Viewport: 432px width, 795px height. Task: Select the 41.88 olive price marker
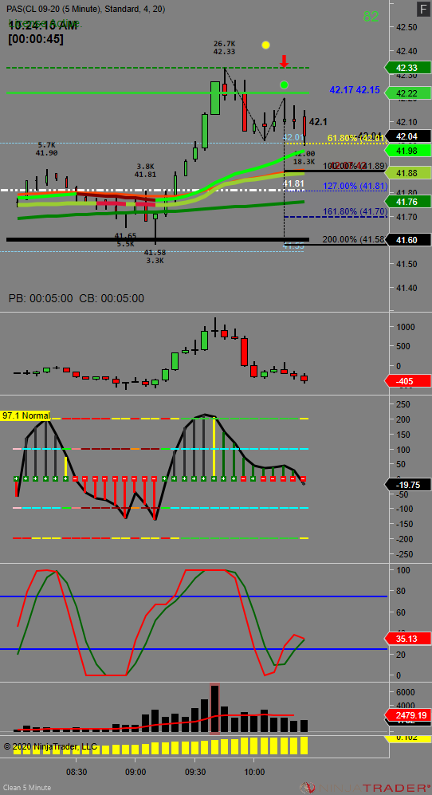click(409, 173)
